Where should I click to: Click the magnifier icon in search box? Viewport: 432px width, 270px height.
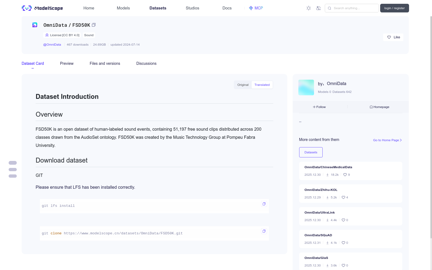click(329, 8)
